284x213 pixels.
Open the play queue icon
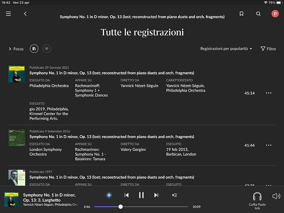(174, 195)
